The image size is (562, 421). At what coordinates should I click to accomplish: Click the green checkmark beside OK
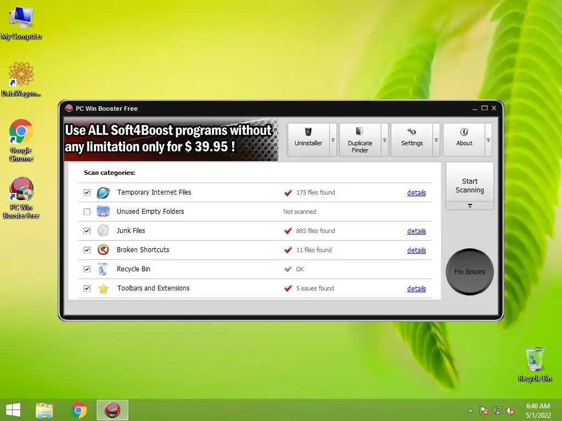(288, 269)
